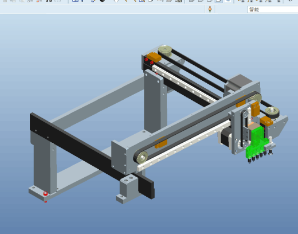Open the 智能 selection filter dropdown
The image size is (298, 234).
273,9
